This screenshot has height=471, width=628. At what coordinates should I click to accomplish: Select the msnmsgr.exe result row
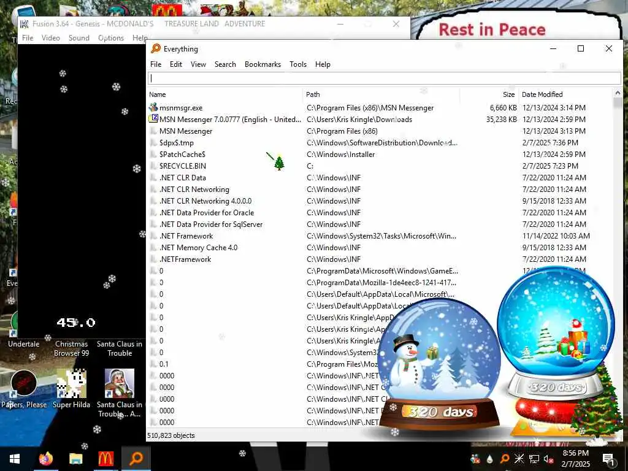[380, 108]
